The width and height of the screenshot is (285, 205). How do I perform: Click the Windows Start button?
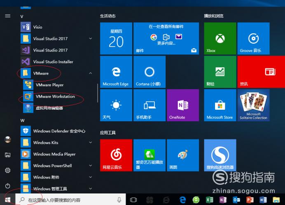(x=8, y=200)
